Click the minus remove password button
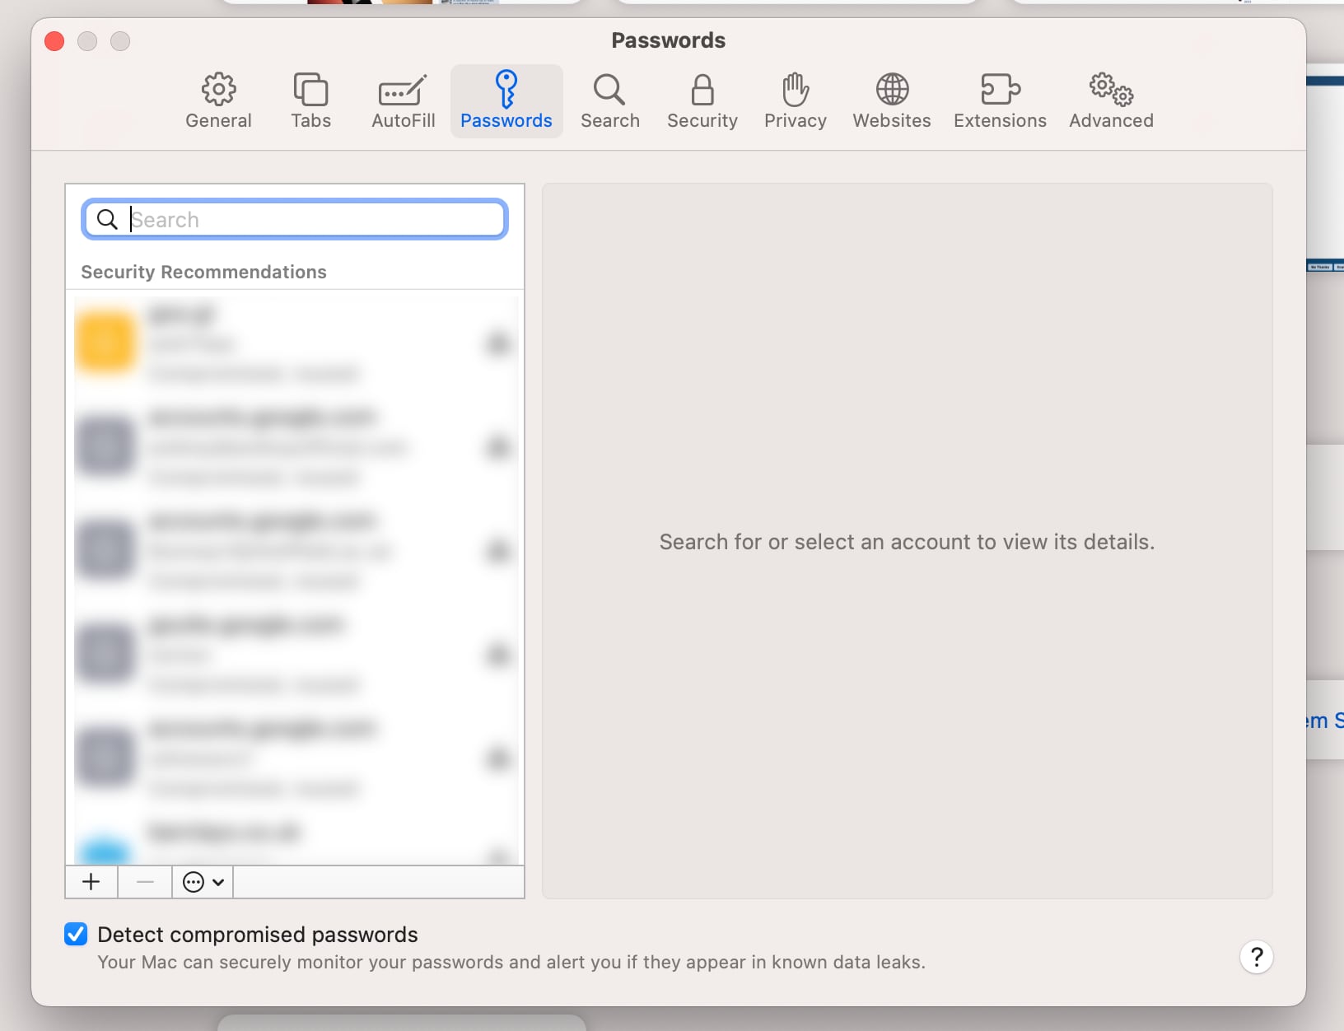This screenshot has height=1031, width=1344. click(145, 882)
